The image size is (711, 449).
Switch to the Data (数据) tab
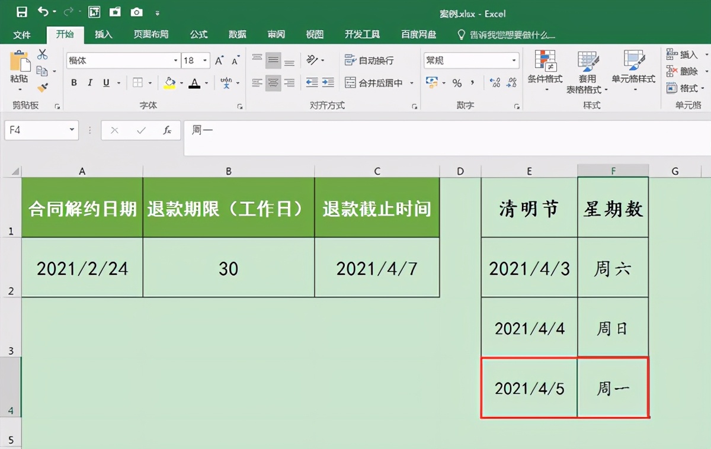(x=238, y=35)
